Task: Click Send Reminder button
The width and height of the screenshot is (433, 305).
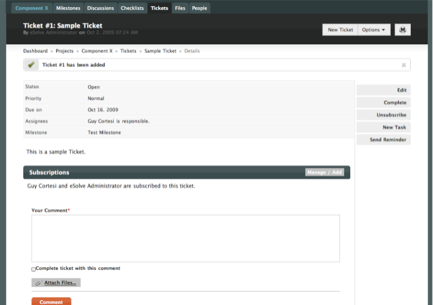Action: (x=384, y=140)
